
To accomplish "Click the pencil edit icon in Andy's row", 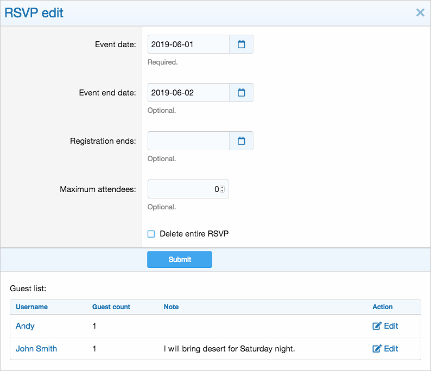I will [377, 325].
